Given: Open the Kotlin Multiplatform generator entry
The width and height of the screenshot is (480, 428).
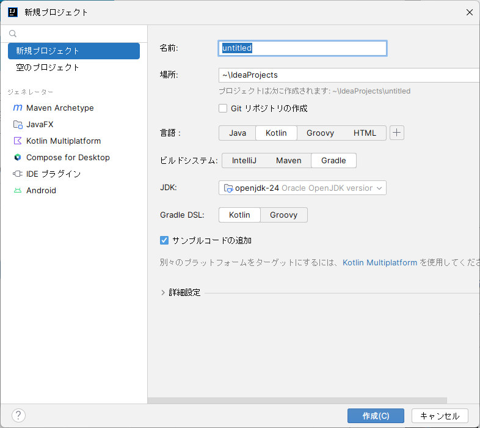Looking at the screenshot, I should coord(74,141).
